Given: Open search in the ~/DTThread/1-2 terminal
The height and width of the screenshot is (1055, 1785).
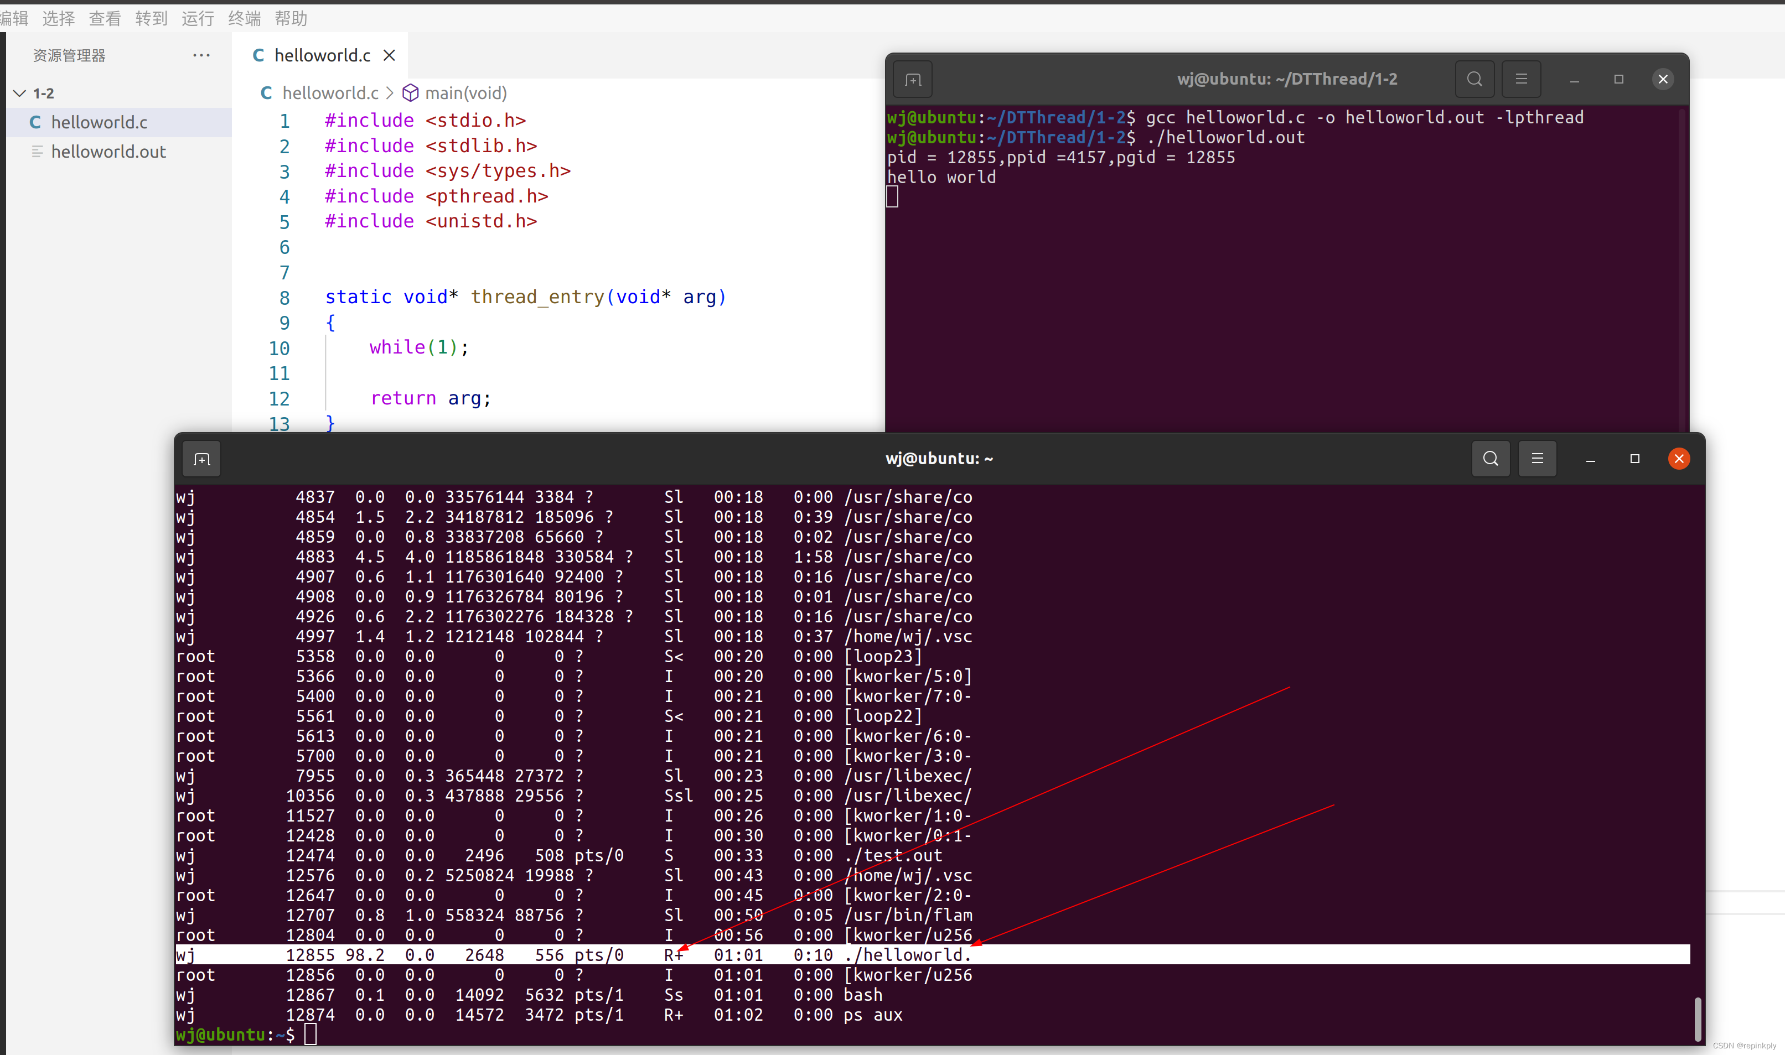Looking at the screenshot, I should 1474,79.
